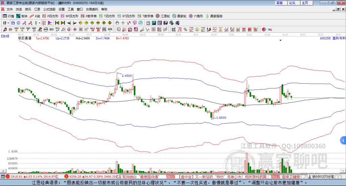The height and width of the screenshot is (186, 346).
Task: Open the 工具 menu
Action: tap(71, 9)
